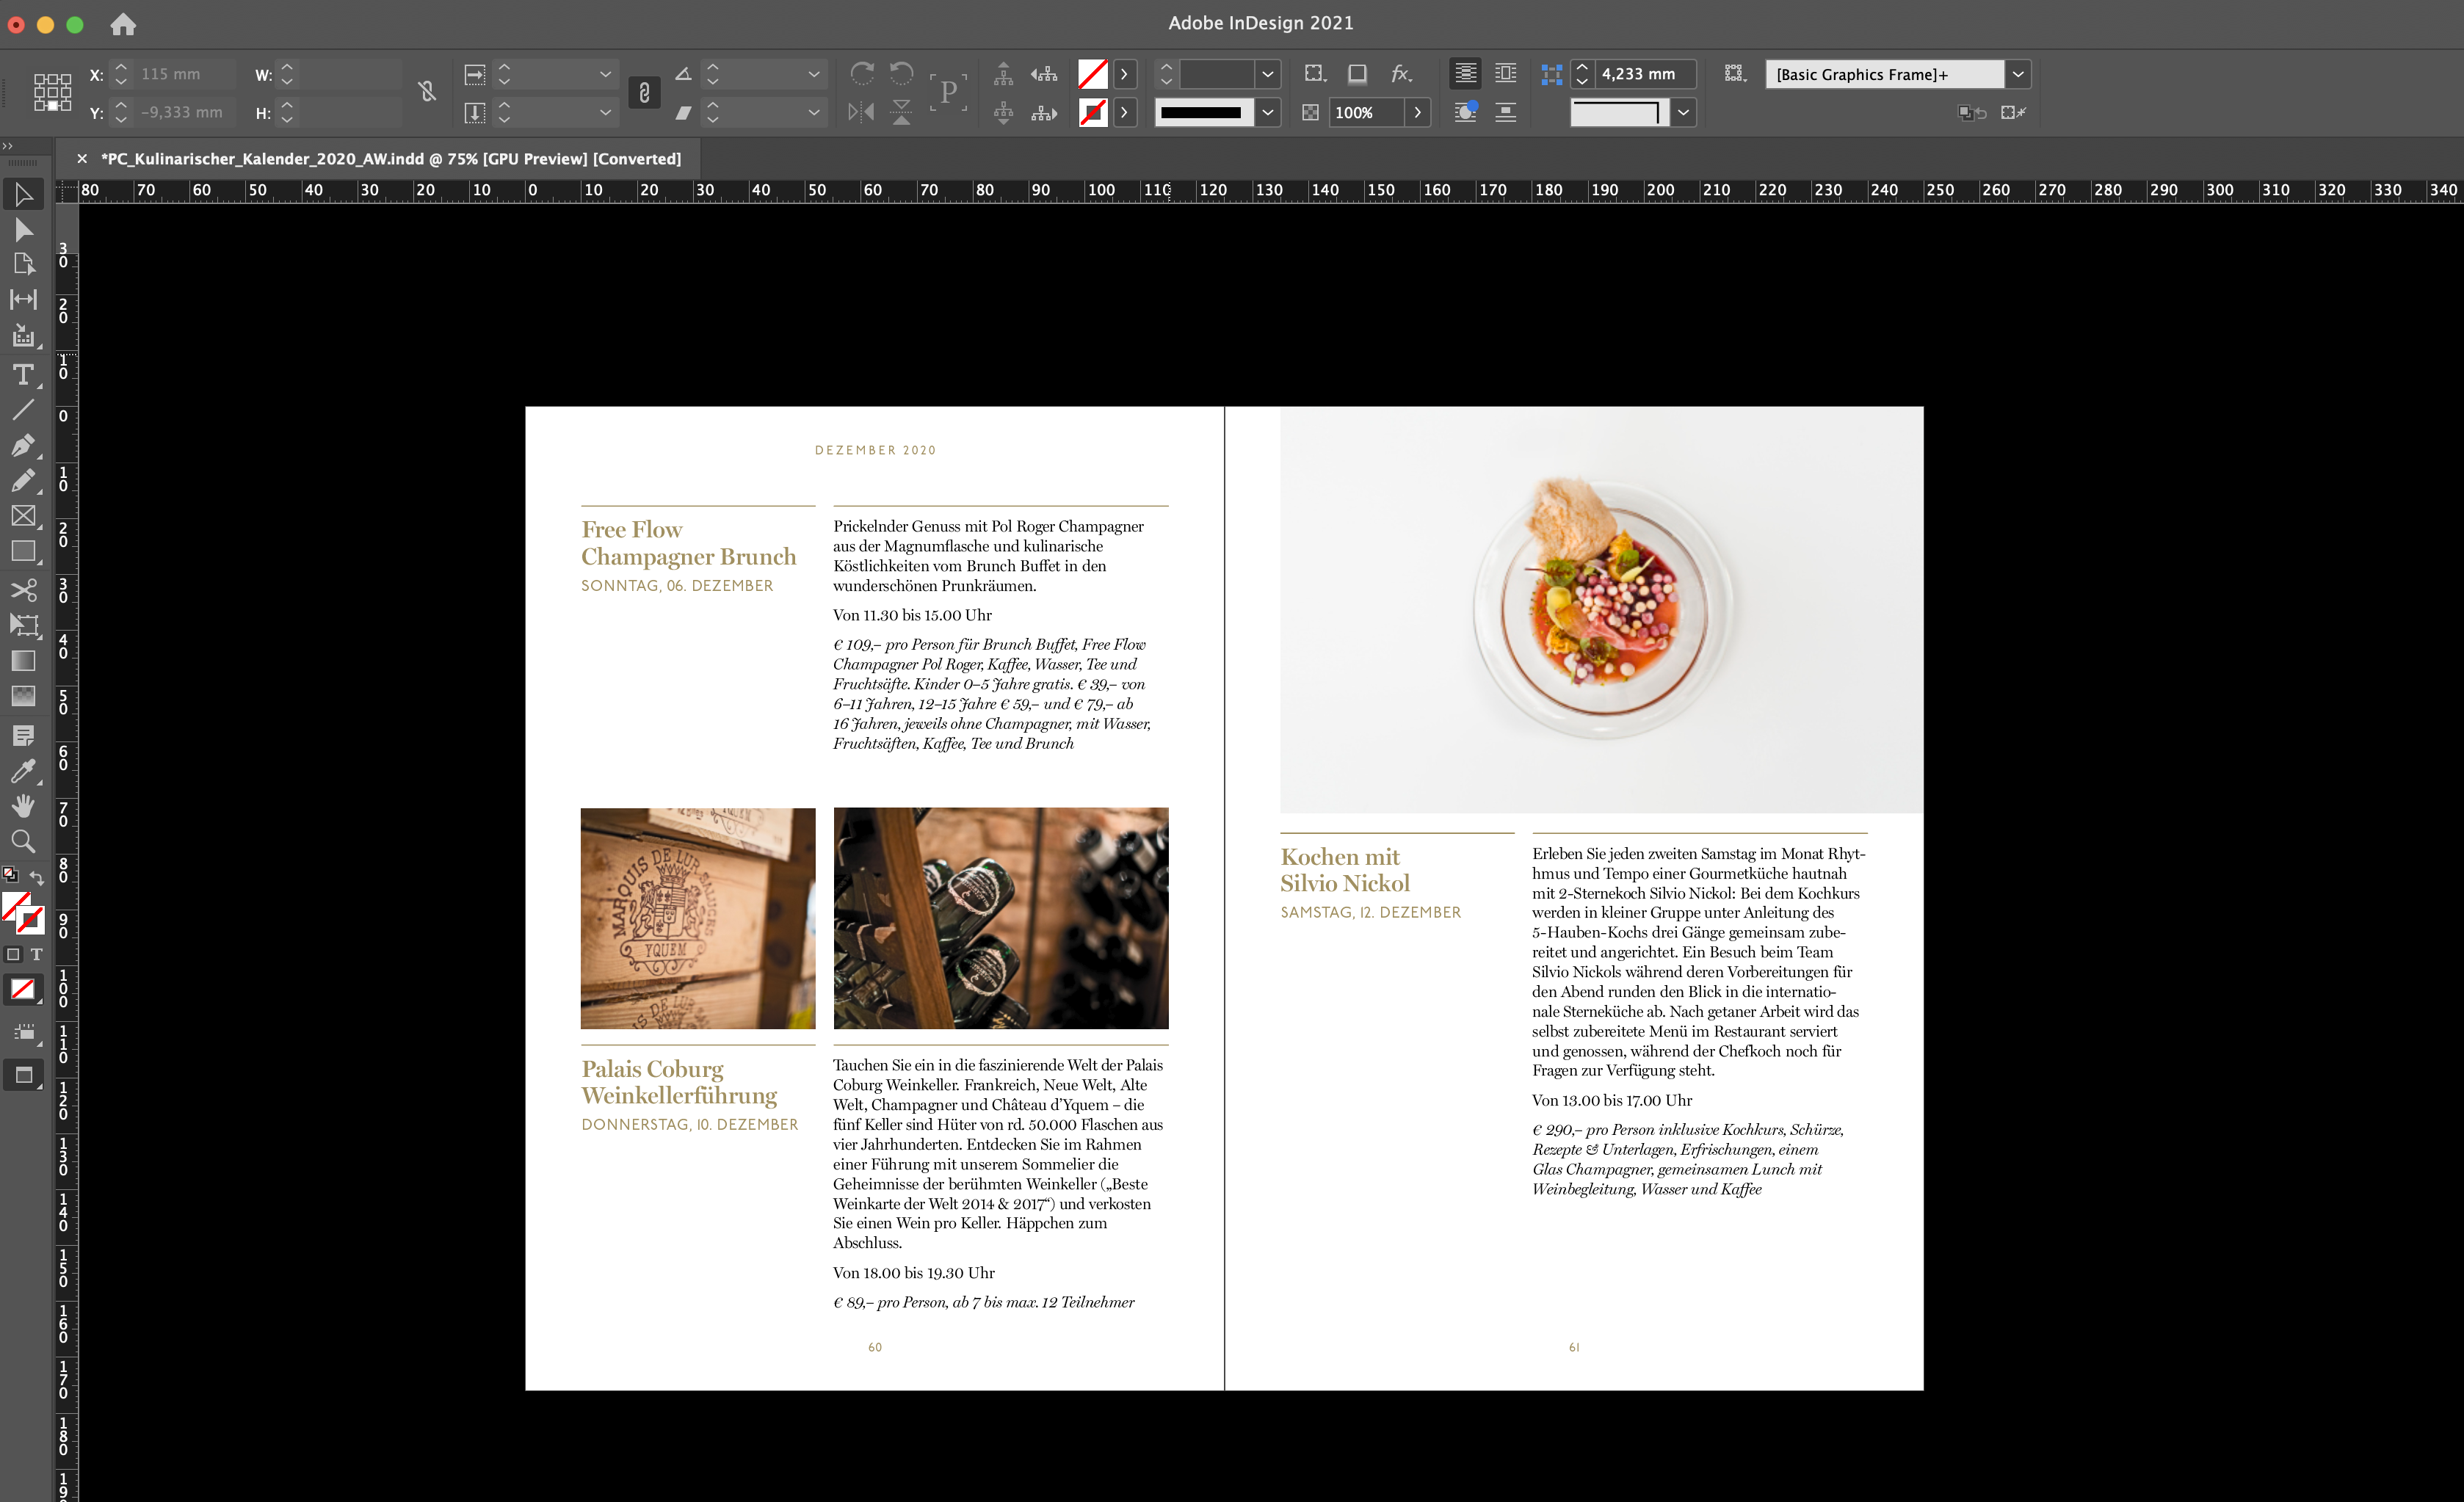This screenshot has width=2464, height=1502.
Task: Swap the fill and stroke colors
Action: click(36, 877)
